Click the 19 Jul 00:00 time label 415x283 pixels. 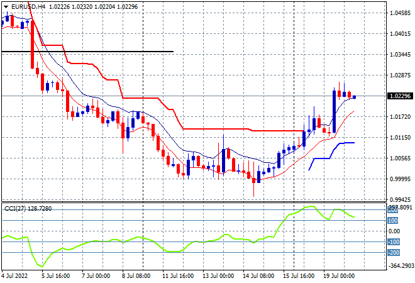point(339,276)
